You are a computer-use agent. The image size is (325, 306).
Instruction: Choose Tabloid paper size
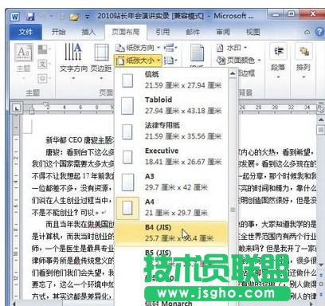point(172,105)
